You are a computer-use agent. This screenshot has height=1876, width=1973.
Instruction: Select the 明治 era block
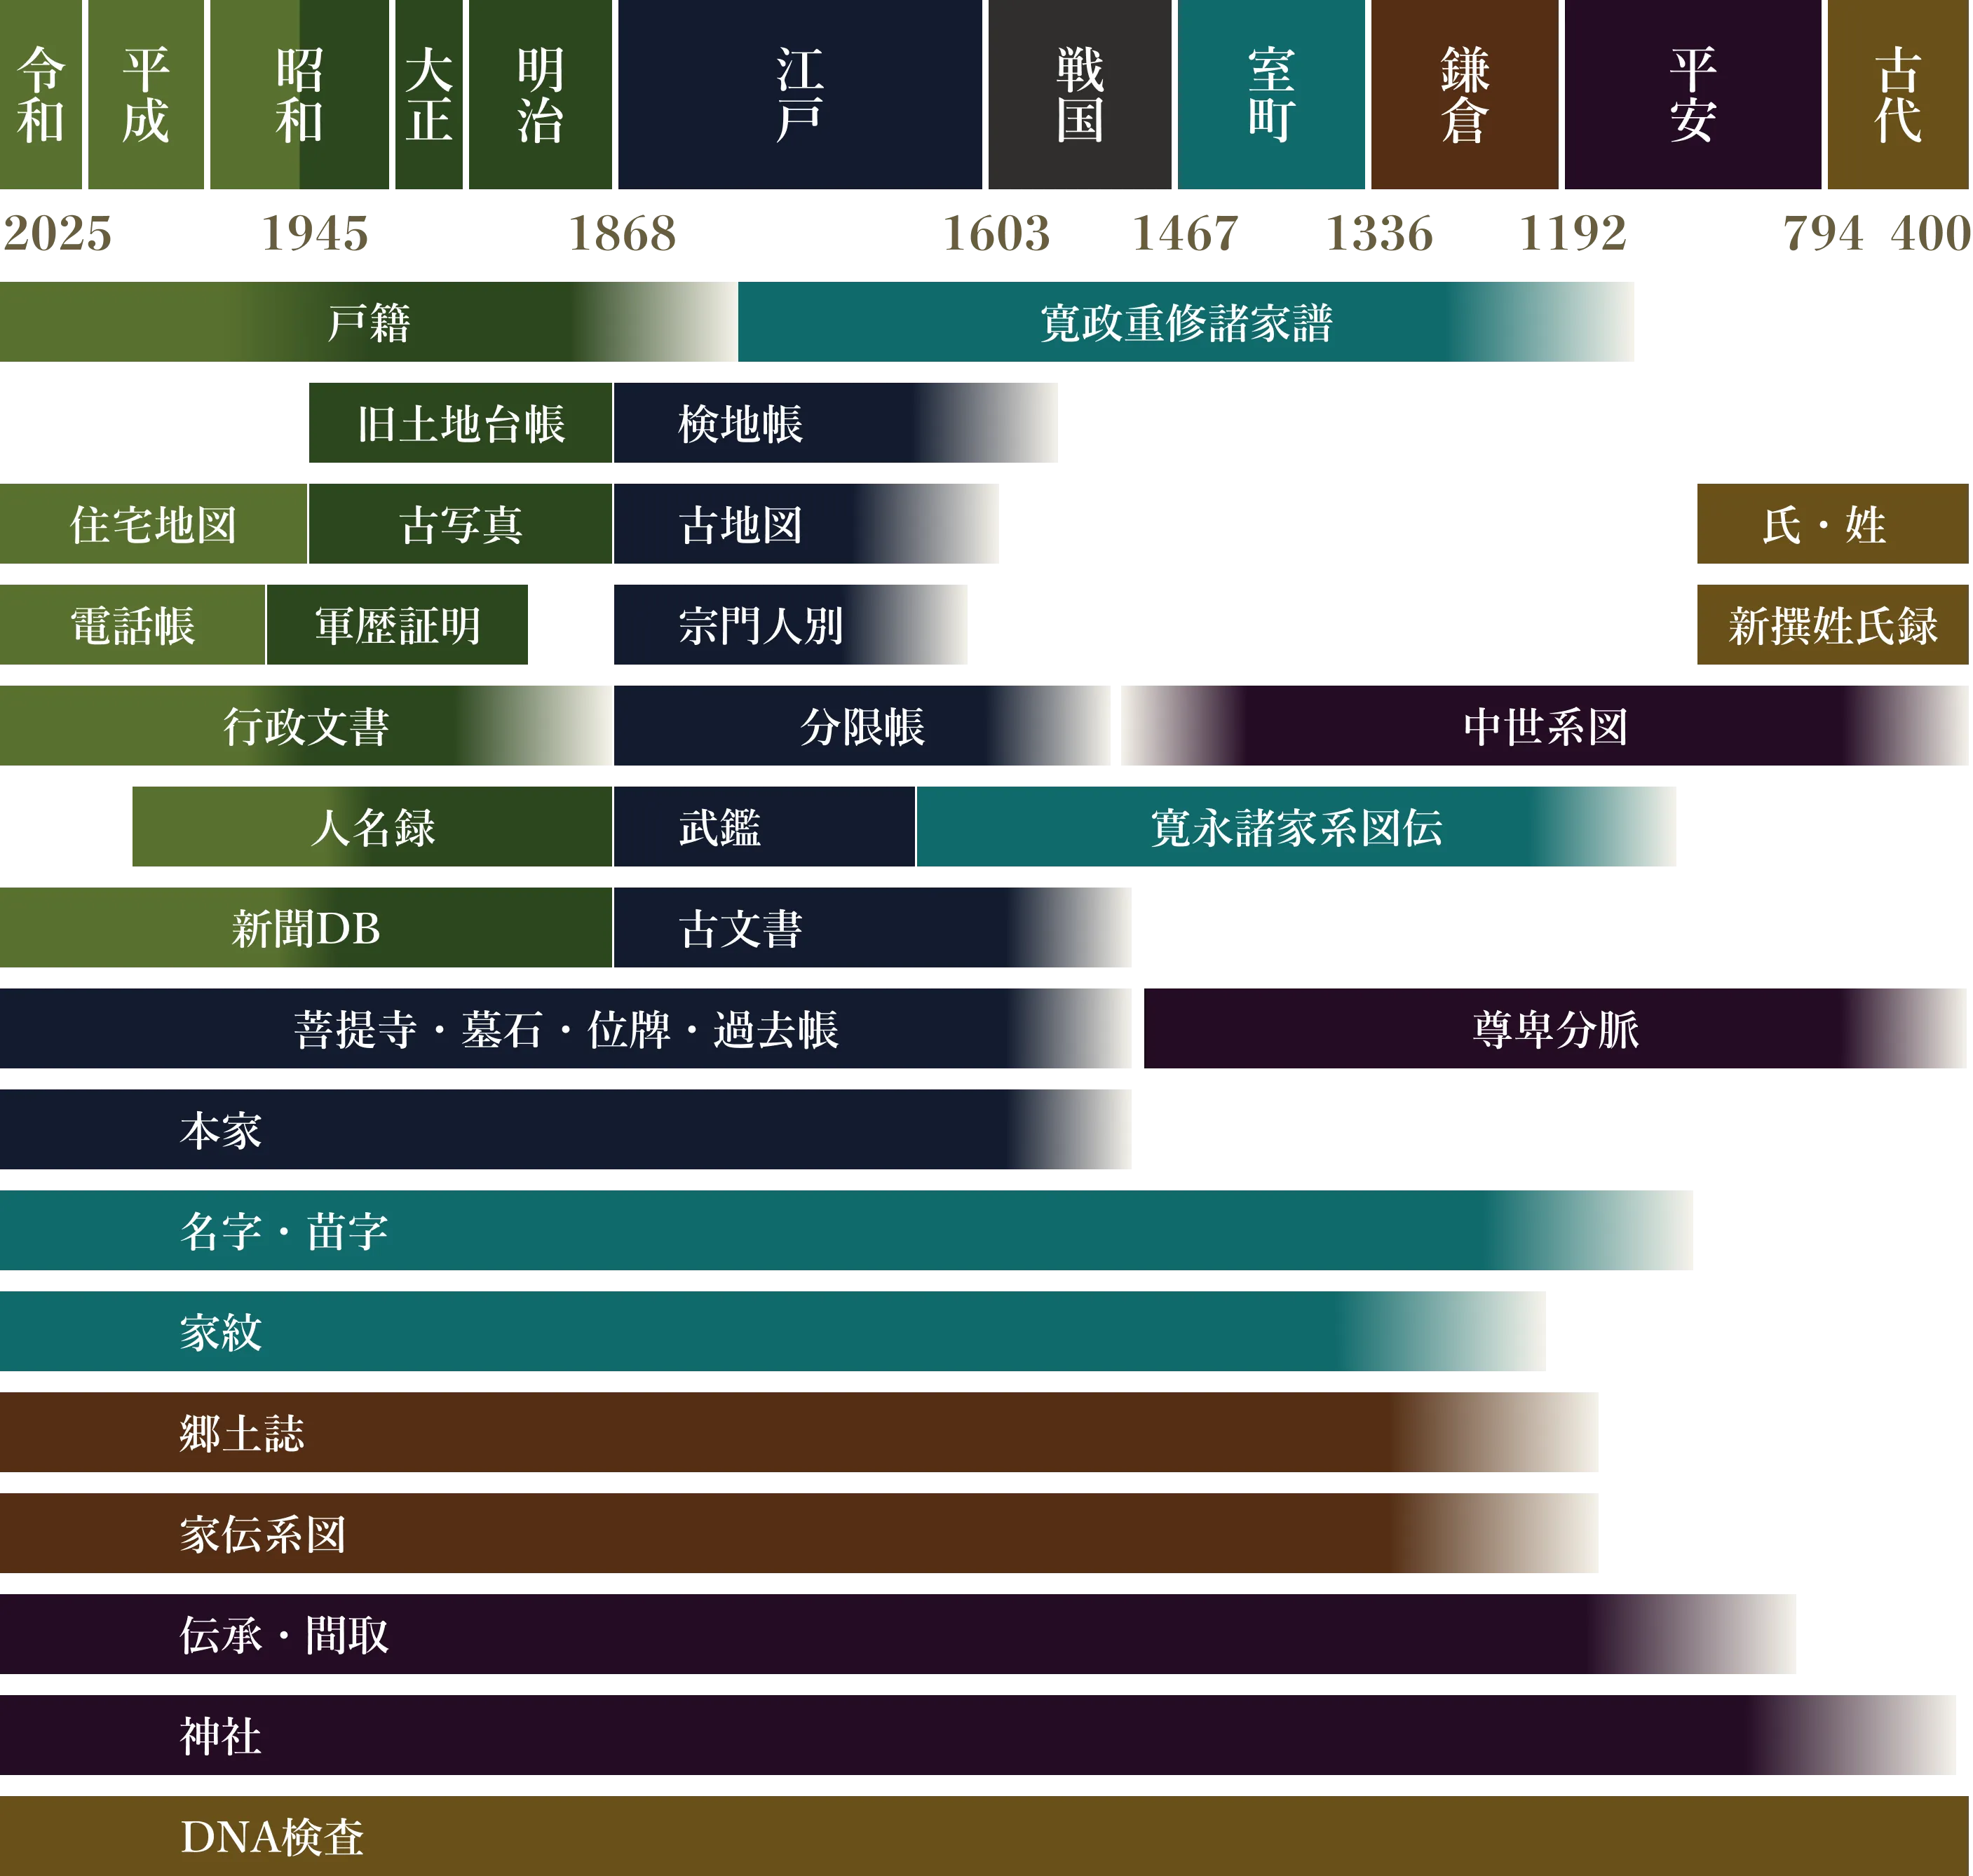click(540, 94)
